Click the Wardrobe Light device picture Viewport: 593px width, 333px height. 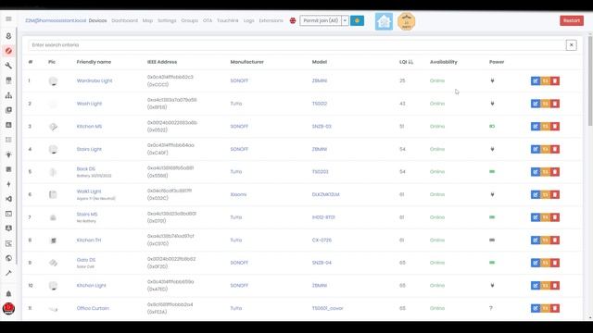click(53, 80)
